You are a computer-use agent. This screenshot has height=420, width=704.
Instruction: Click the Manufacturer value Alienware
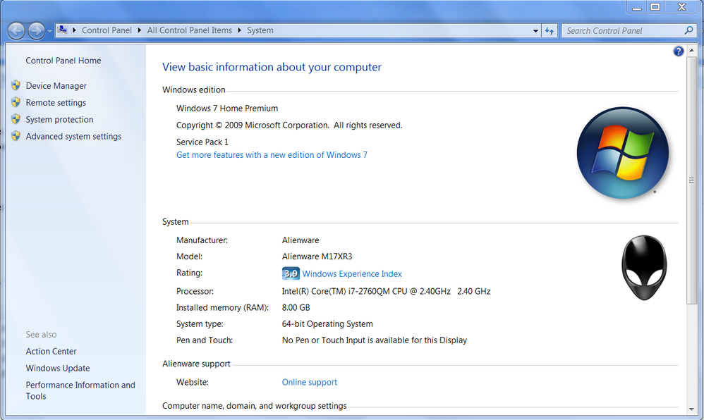coord(301,240)
